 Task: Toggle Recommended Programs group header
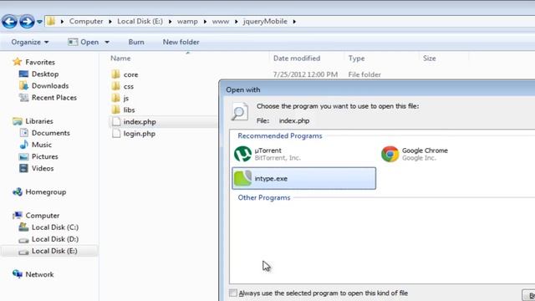point(280,135)
